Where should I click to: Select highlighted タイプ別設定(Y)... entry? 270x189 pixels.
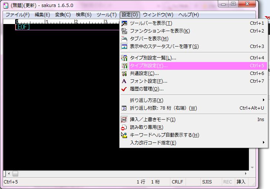tap(193, 66)
